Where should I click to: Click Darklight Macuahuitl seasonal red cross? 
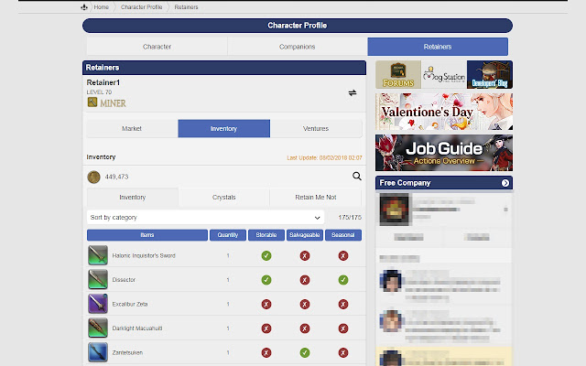pyautogui.click(x=343, y=328)
